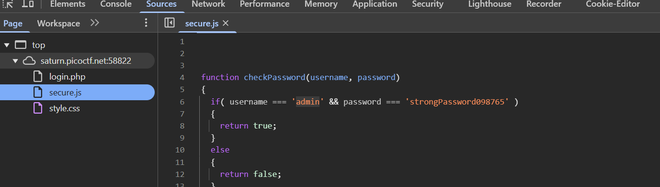
Task: Switch to the Performance tab
Action: (264, 4)
